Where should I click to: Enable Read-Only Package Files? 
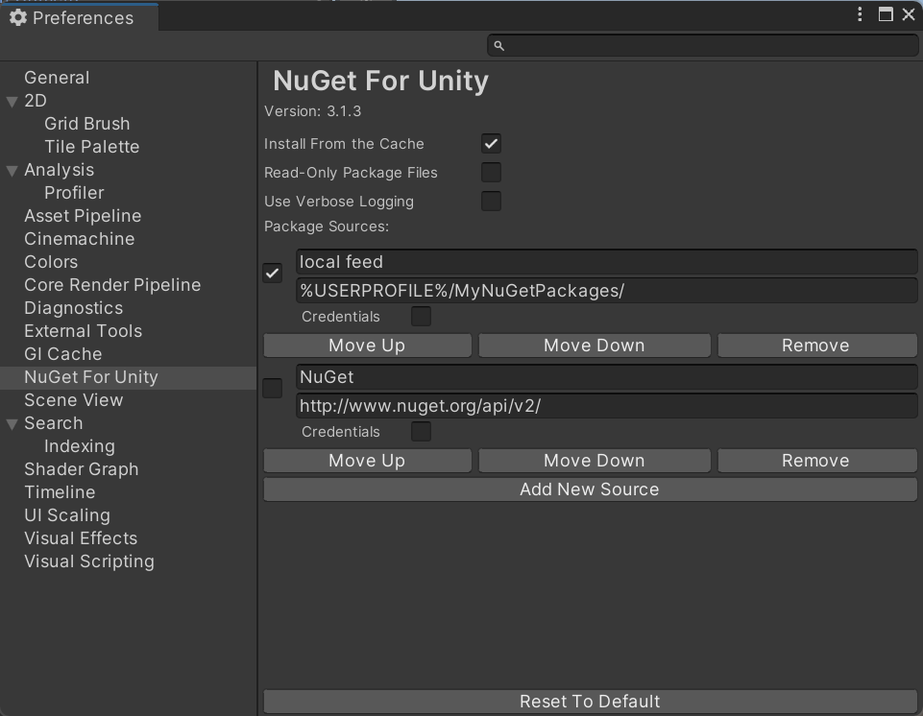[491, 172]
